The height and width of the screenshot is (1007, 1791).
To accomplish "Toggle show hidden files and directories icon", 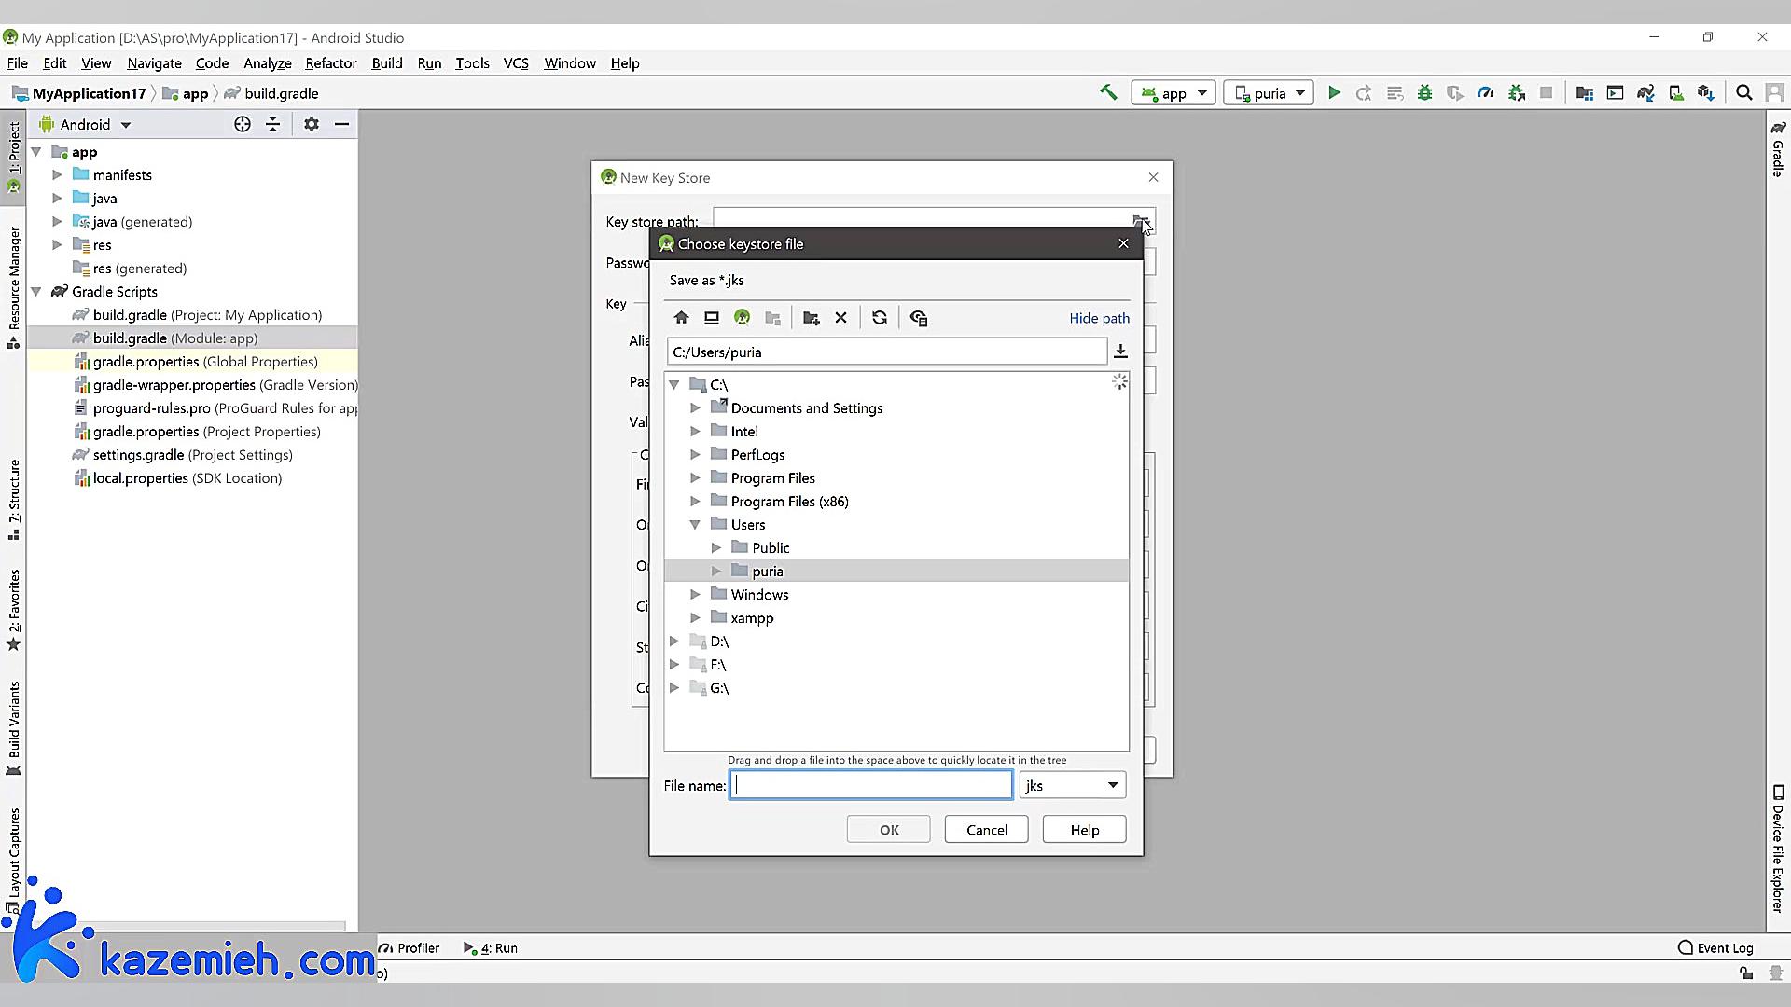I will (x=919, y=318).
